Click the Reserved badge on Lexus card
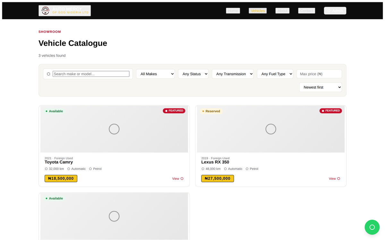Viewport: 385px width, 240px height. point(211,111)
